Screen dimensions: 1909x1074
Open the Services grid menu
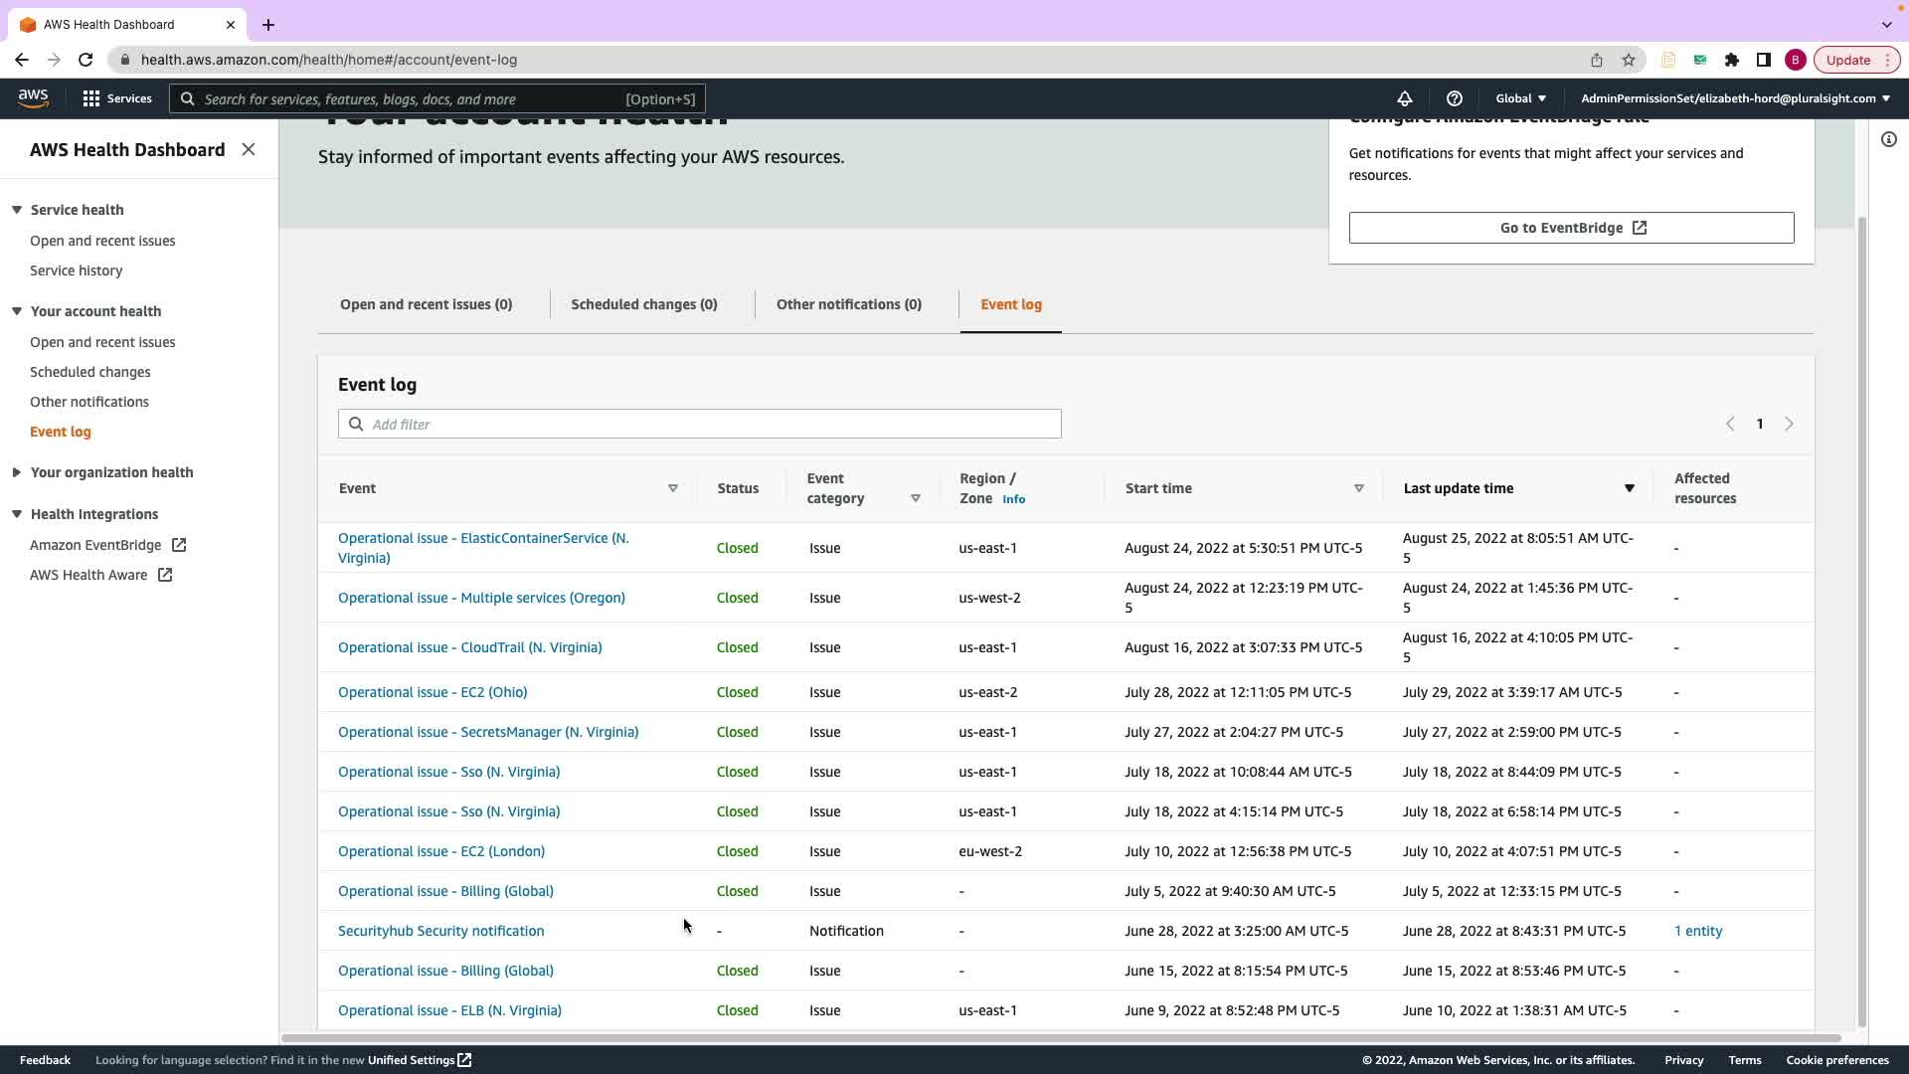click(x=117, y=98)
